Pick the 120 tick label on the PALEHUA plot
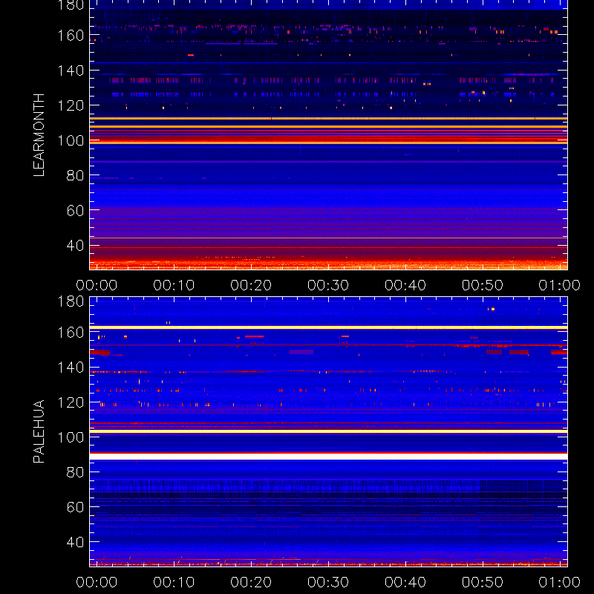The height and width of the screenshot is (594, 594). click(71, 402)
